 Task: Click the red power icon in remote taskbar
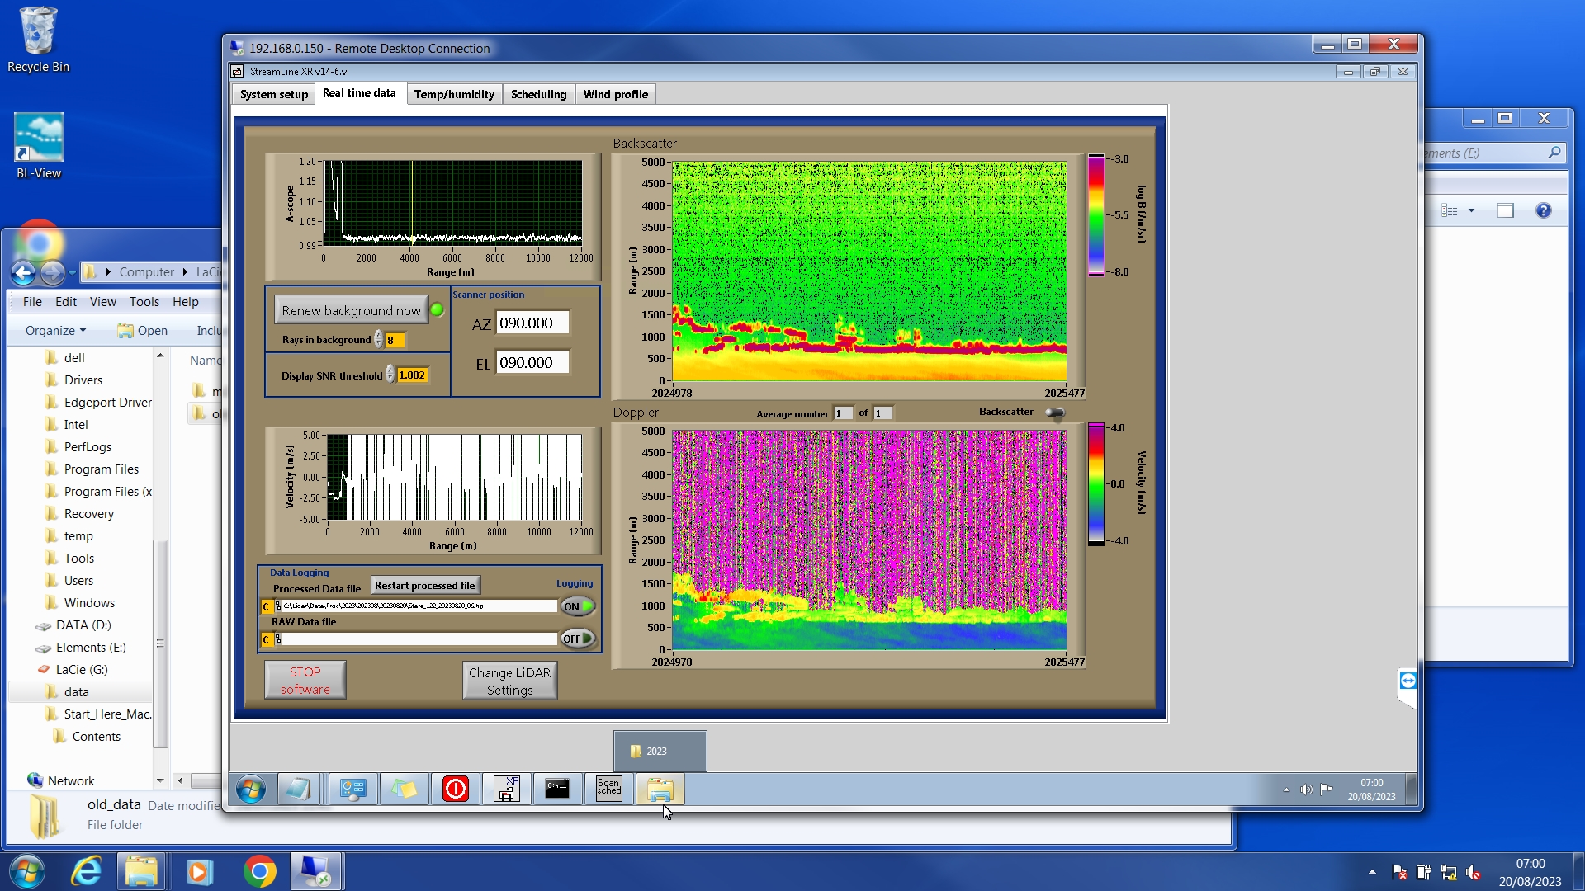click(x=455, y=790)
